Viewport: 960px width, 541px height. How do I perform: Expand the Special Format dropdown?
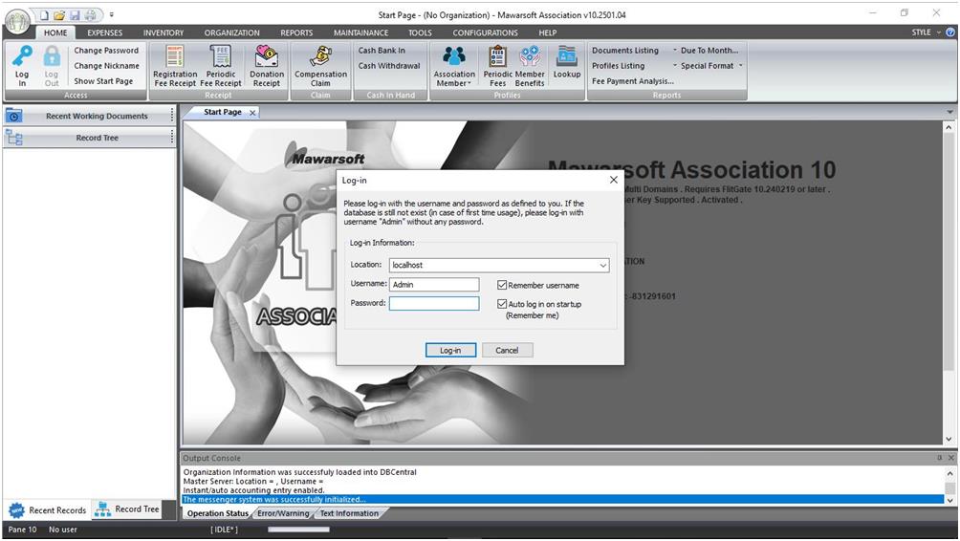point(708,66)
